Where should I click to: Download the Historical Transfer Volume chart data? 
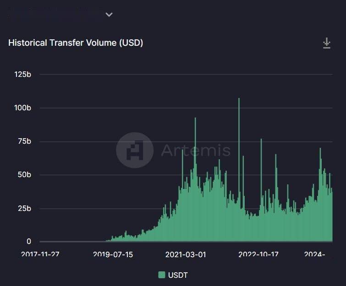tap(327, 43)
